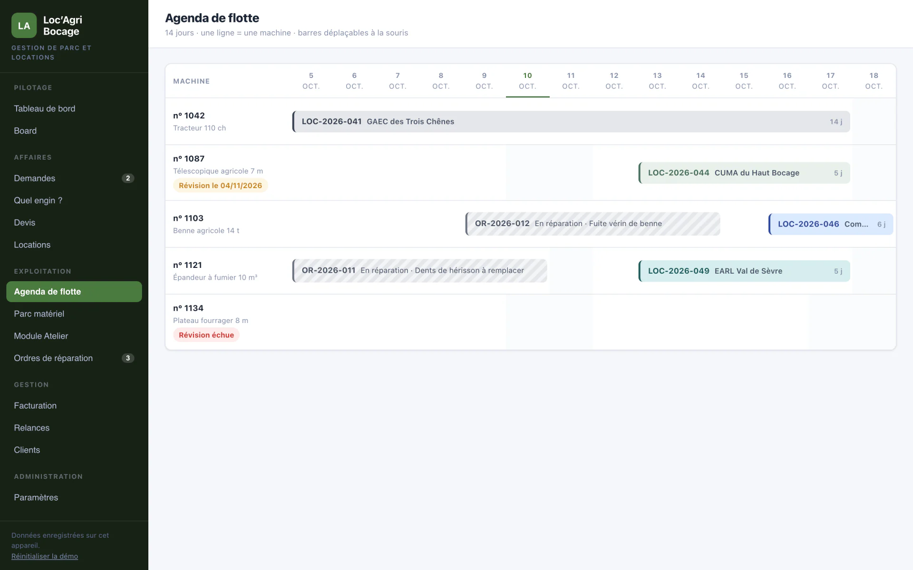Open Demandes section
The height and width of the screenshot is (570, 913).
[74, 178]
